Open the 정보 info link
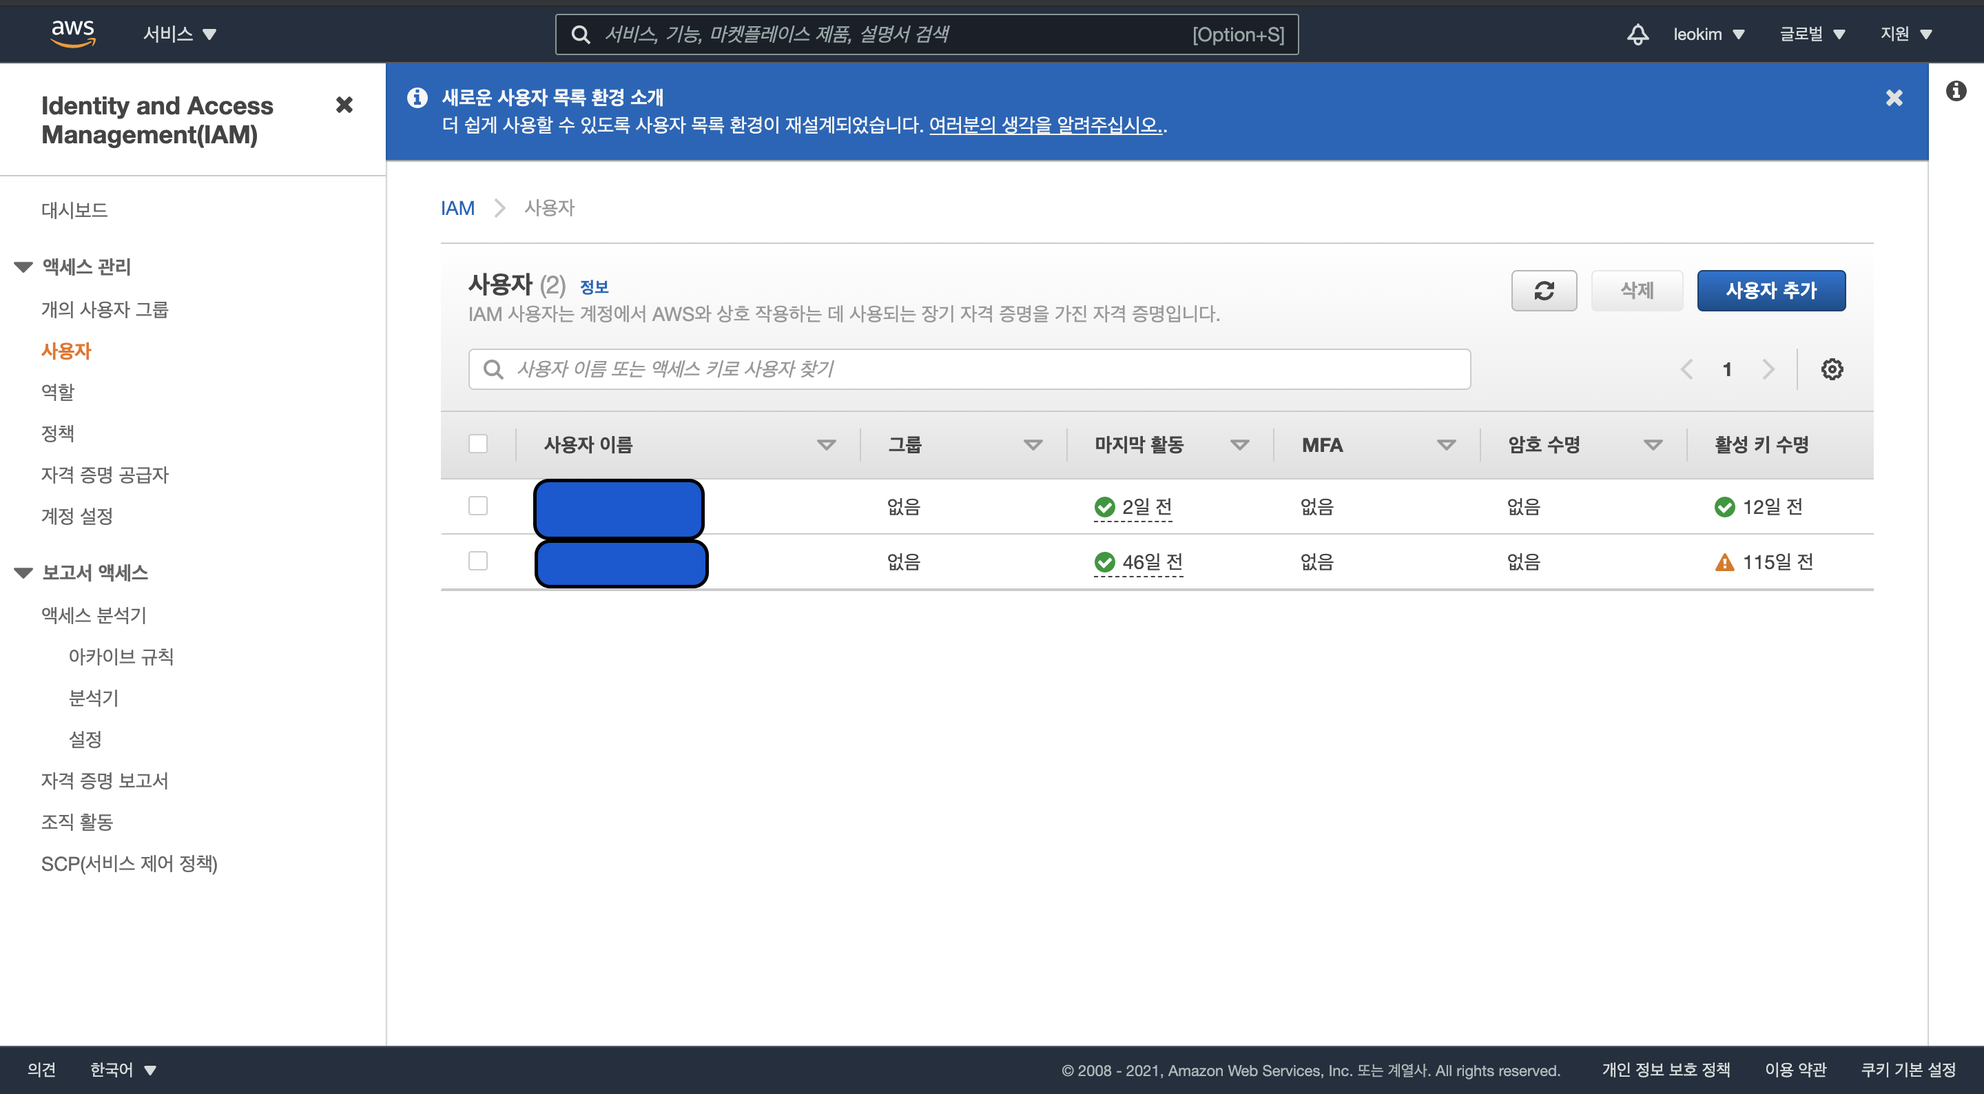The width and height of the screenshot is (1984, 1094). tap(594, 287)
